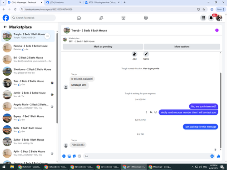Switch to the 9708 S Nottingham Ave tab
Image resolution: width=227 pixels, height=170 pixels.
102,2
